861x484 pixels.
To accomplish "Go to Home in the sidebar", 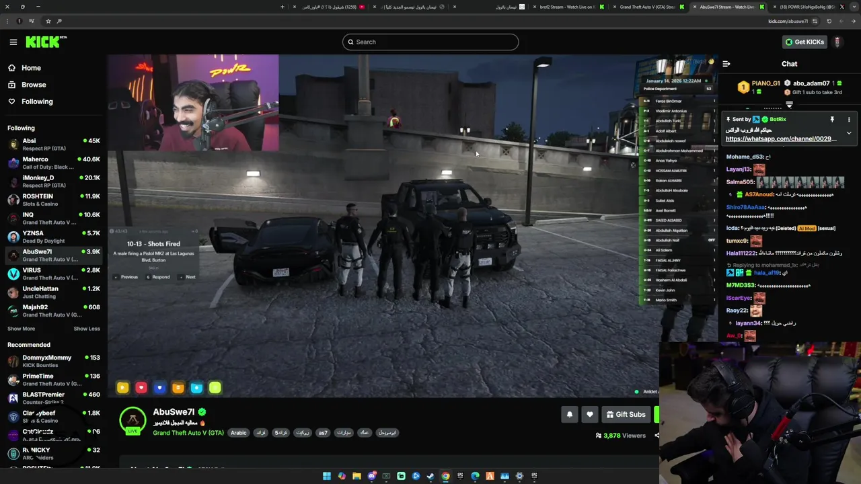I will [31, 68].
